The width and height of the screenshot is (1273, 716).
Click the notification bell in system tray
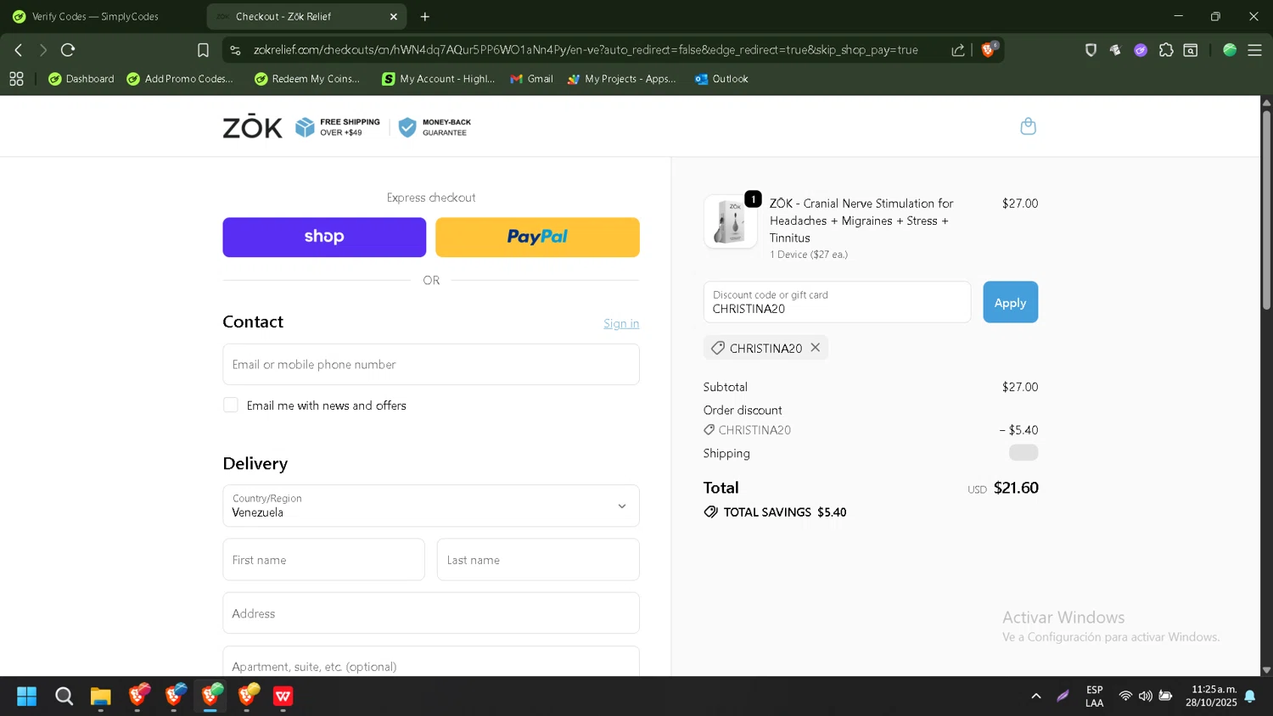click(1249, 696)
